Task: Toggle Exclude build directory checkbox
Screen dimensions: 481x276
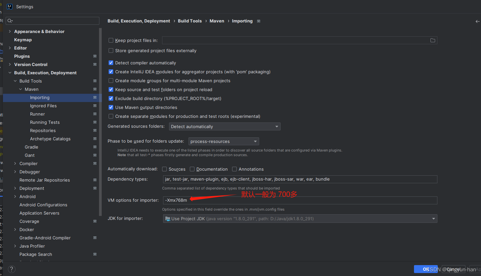Action: (111, 98)
